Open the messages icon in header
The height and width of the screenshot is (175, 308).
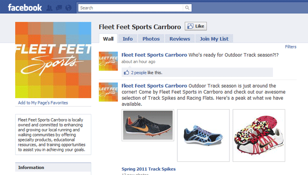[59, 8]
